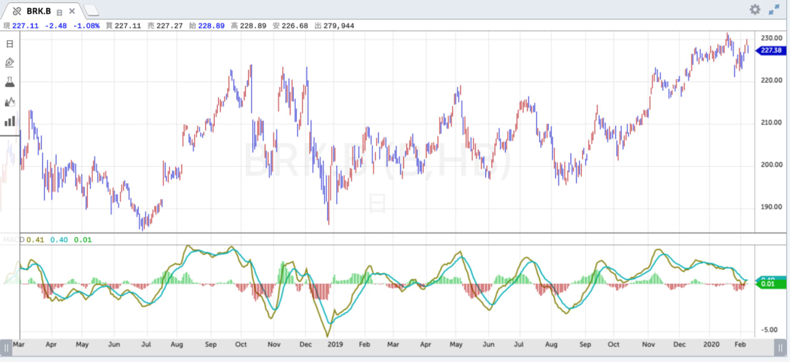Viewport: 790px width, 362px height.
Task: Click the link icon in the BRK.B tab
Action: tap(17, 11)
